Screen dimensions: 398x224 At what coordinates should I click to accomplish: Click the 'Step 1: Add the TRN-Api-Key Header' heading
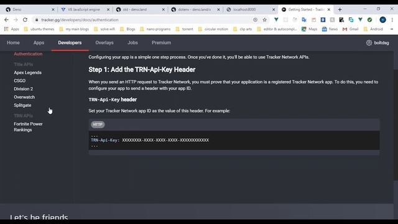click(142, 70)
